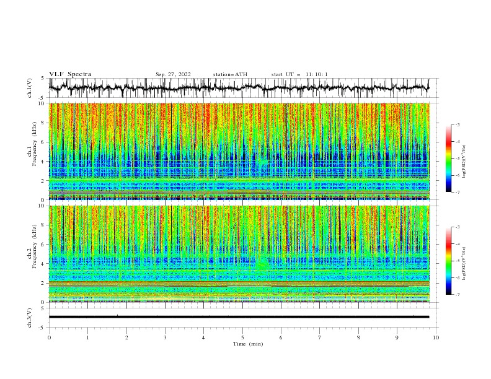
Task: Click the log(PSD) label beside ch.1 colorbar
Action: click(464, 162)
